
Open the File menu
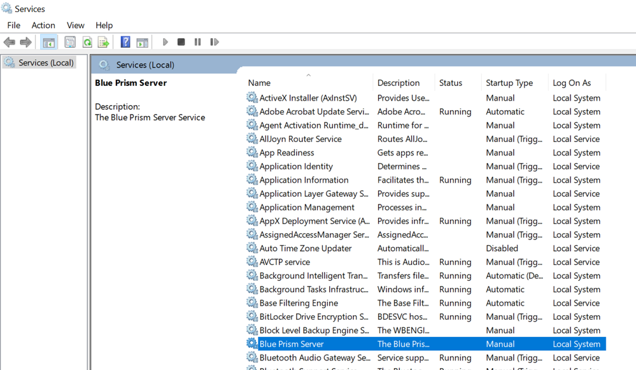pos(13,25)
